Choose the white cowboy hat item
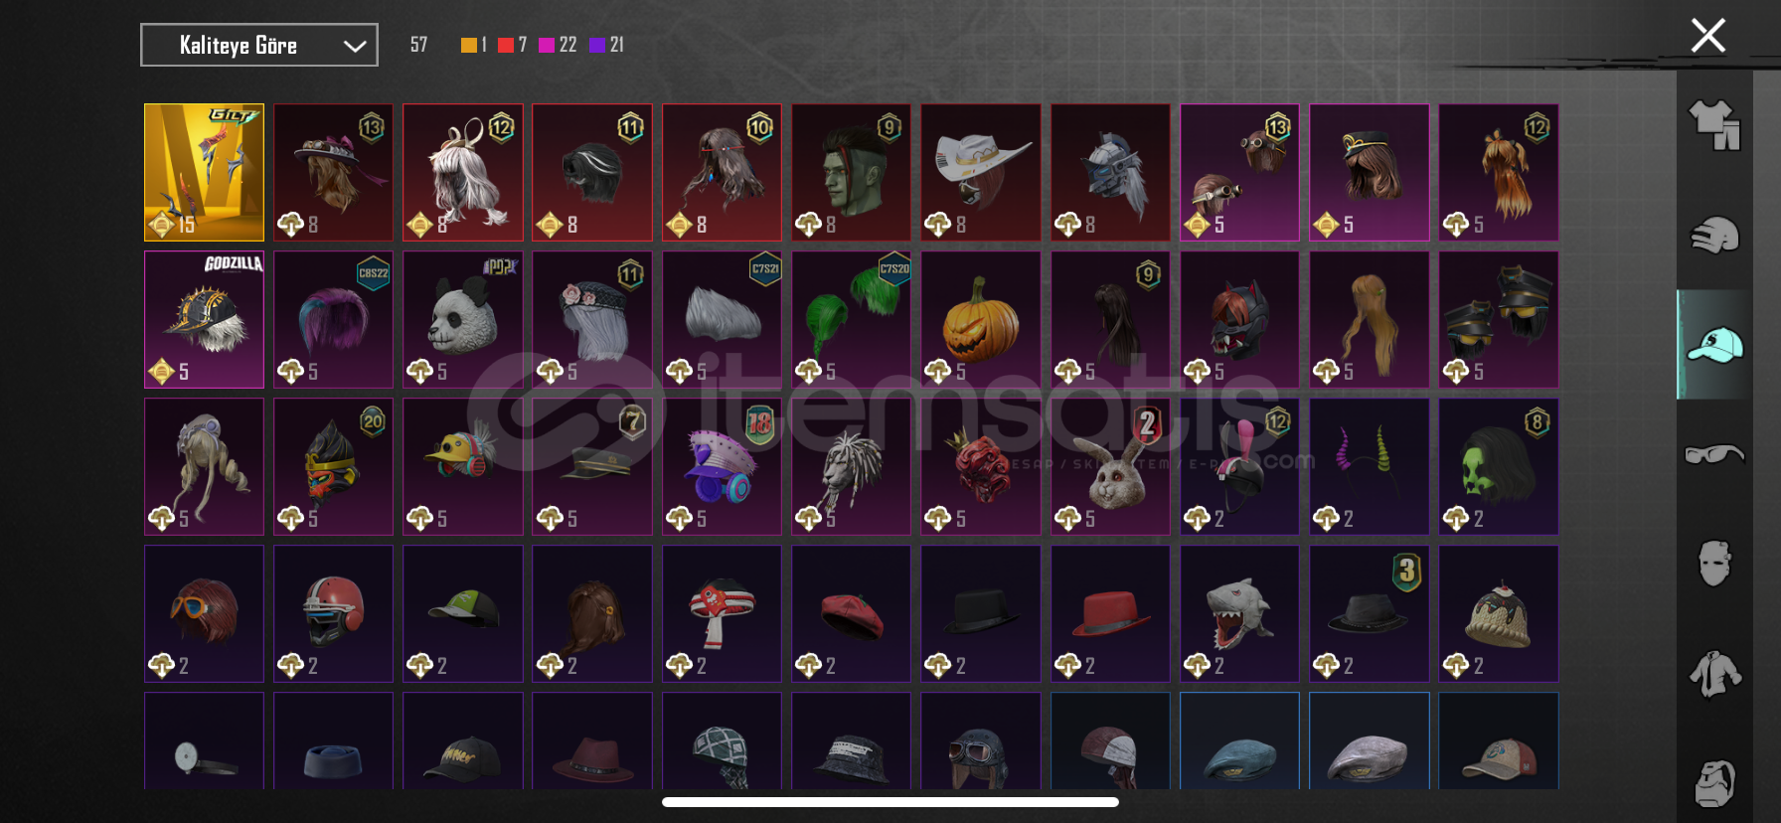 click(x=981, y=172)
